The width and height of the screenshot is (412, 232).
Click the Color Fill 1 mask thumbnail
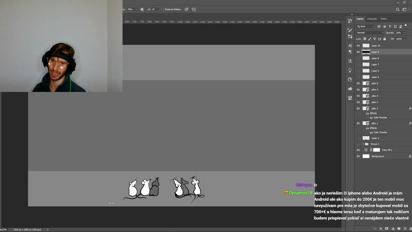click(x=376, y=150)
